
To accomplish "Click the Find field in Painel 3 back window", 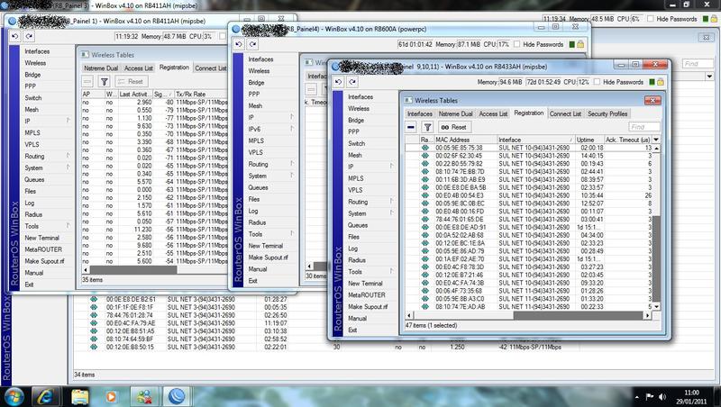I will [697, 63].
